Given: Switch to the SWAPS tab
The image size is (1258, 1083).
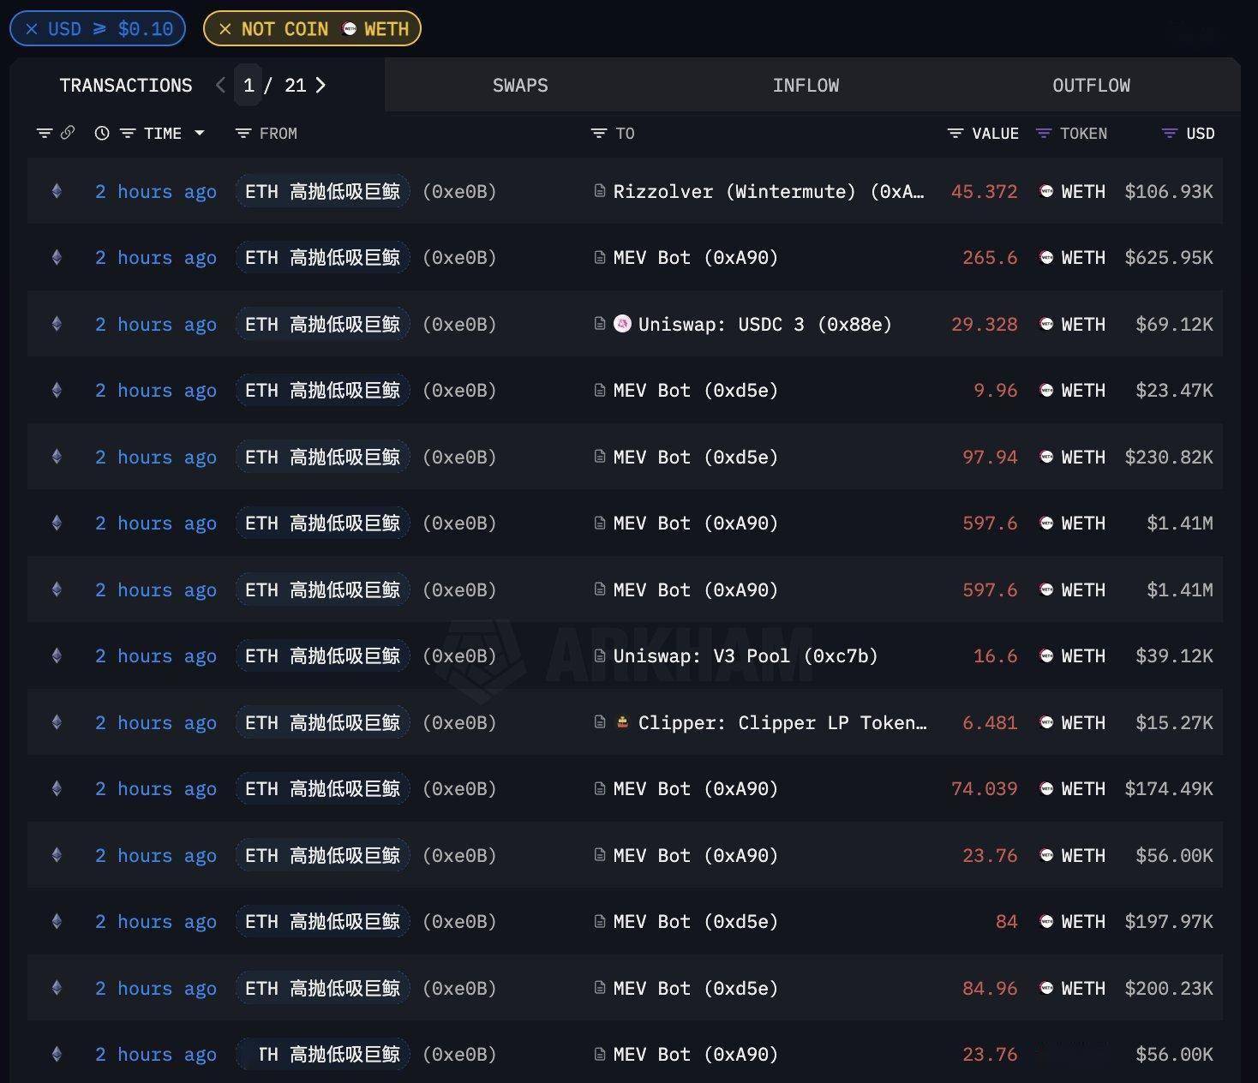Looking at the screenshot, I should (520, 85).
